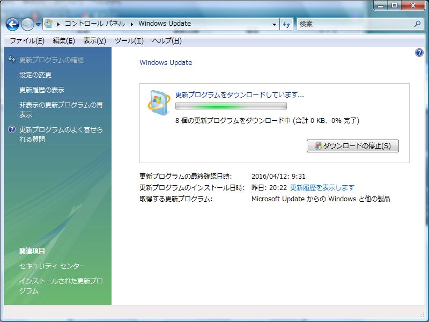Expand the address bar history dropdown

(274, 24)
